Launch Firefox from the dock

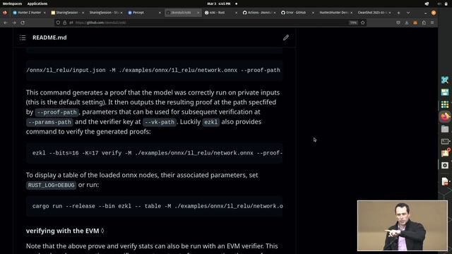tap(445, 116)
